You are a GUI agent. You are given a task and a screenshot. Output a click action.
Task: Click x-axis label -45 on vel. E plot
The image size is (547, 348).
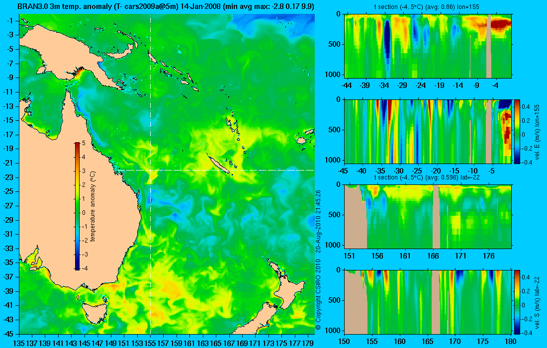[343, 171]
